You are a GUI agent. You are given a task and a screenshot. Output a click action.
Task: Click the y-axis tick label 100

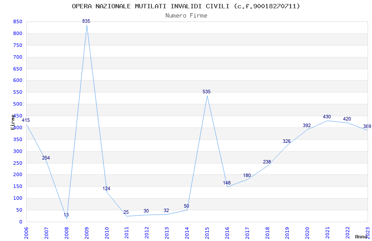pyautogui.click(x=18, y=198)
